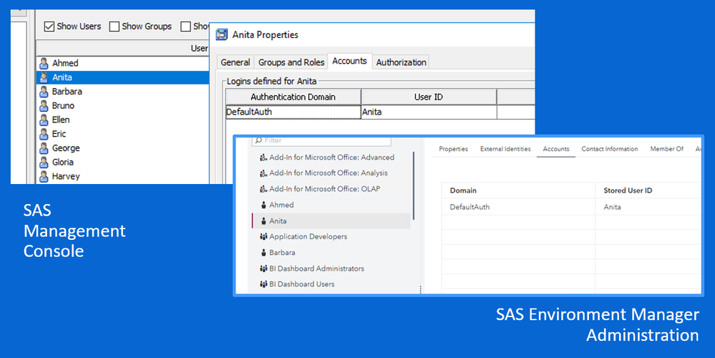This screenshot has height=358, width=715.
Task: Click the Authentication Domain column header
Action: coord(293,97)
